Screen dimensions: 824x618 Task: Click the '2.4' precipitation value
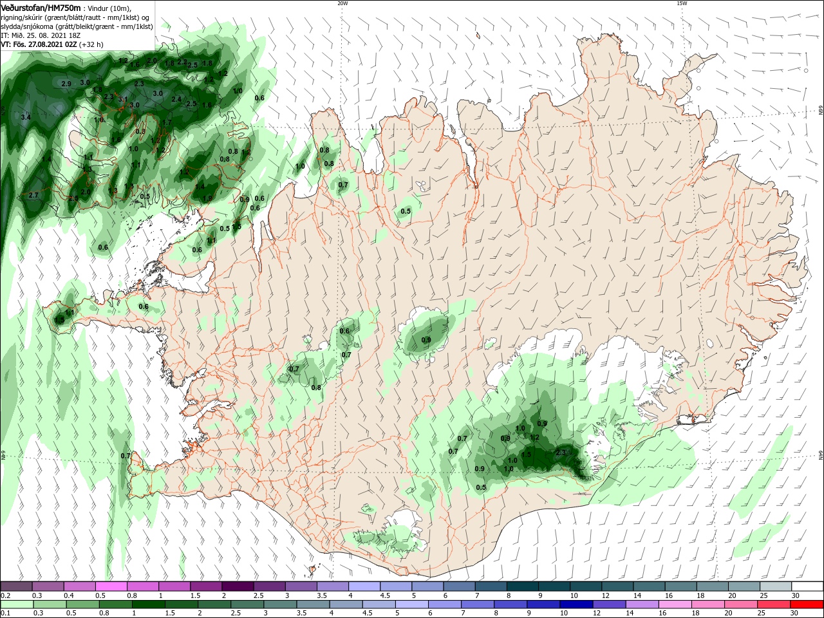pos(176,99)
